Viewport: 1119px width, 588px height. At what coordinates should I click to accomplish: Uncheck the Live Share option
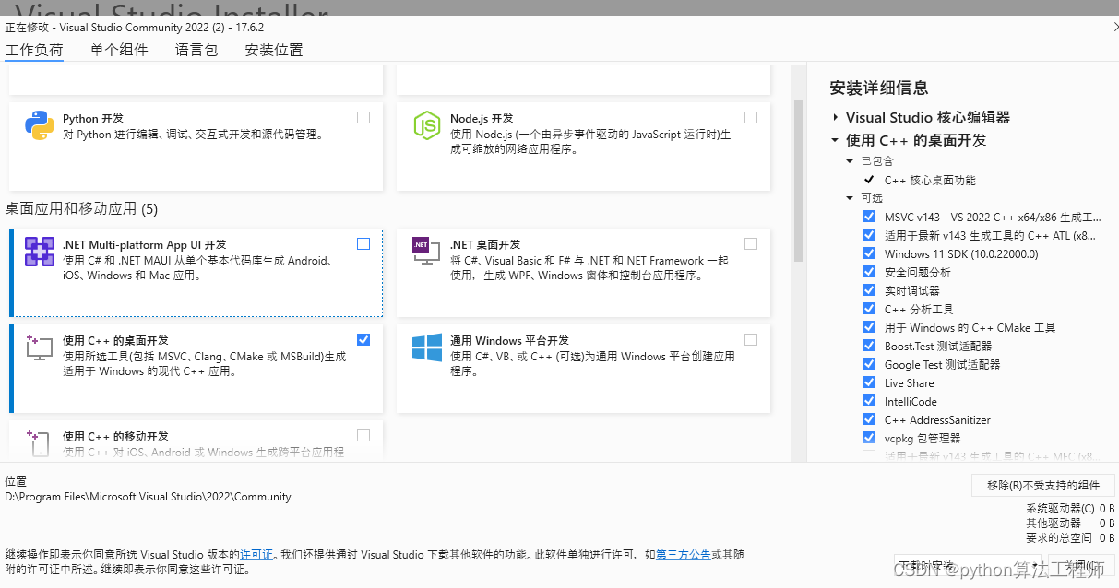pyautogui.click(x=869, y=382)
